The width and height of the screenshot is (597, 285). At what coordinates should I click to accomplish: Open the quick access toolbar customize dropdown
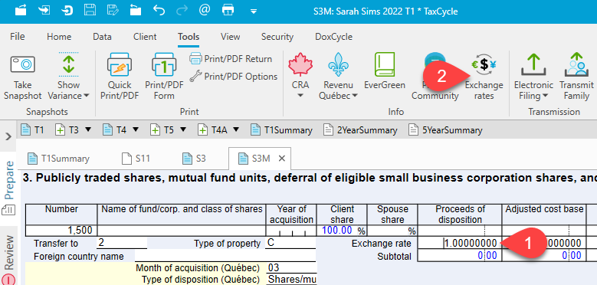pos(254,11)
